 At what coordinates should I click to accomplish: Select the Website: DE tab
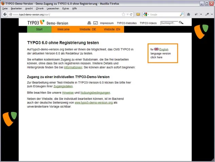coord(88,29)
